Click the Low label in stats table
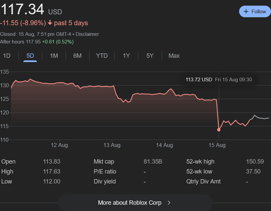The image size is (271, 211). point(7,181)
